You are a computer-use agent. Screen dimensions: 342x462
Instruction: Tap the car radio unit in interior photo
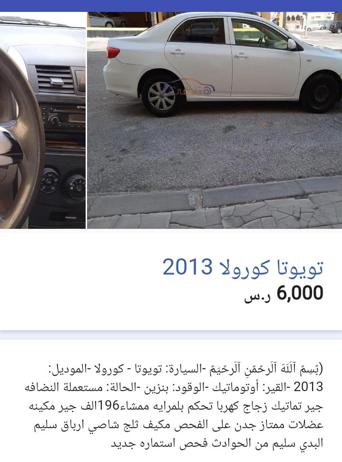coord(63,118)
